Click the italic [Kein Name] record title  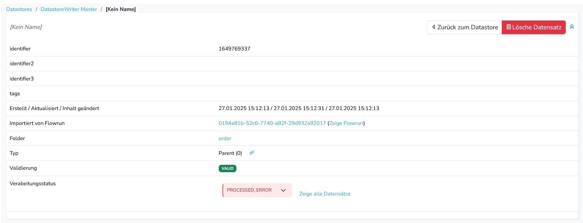click(26, 27)
